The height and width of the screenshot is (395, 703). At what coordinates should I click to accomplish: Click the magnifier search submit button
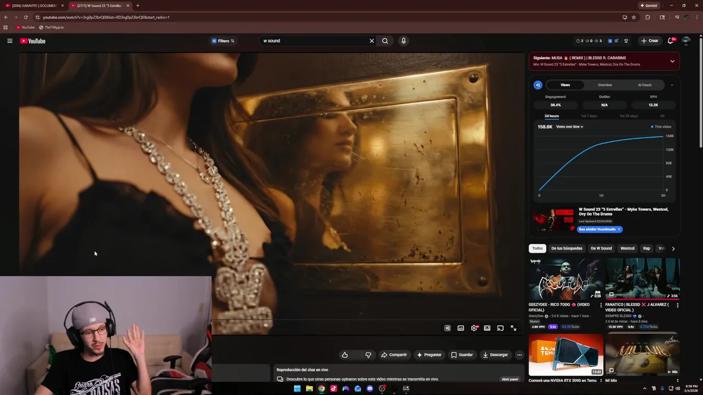point(385,41)
